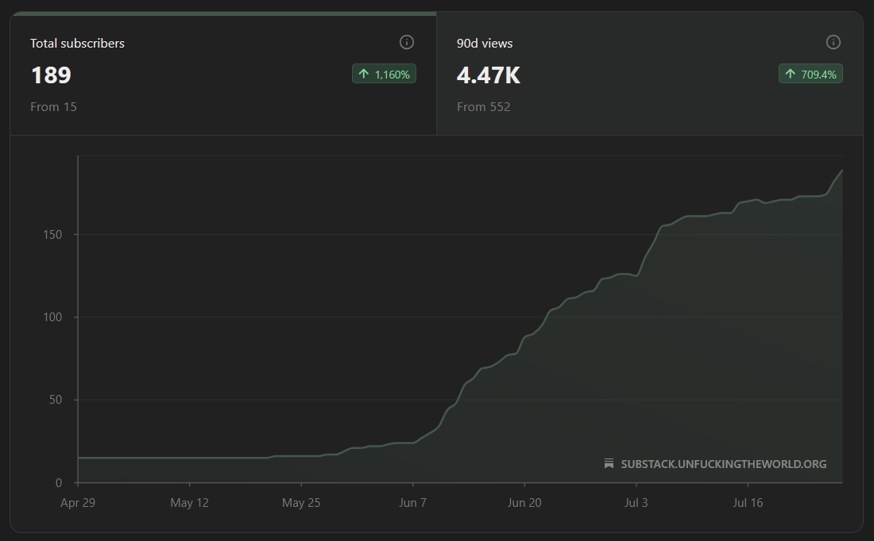Click the Jun 7 marker on x-axis

pyautogui.click(x=412, y=503)
